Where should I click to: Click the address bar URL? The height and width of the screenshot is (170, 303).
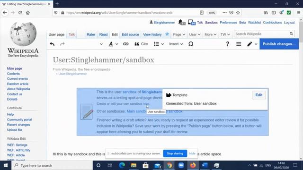click(x=119, y=13)
